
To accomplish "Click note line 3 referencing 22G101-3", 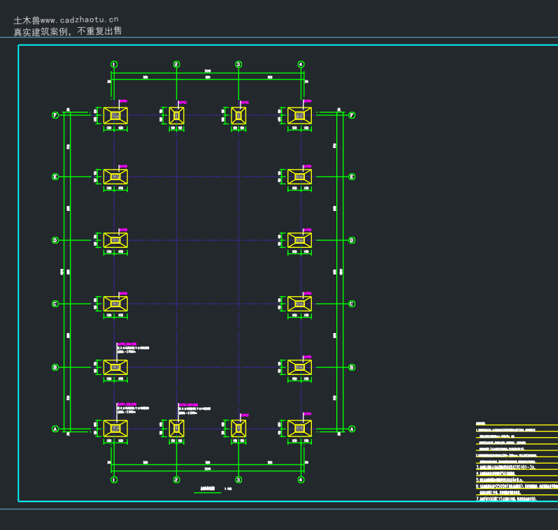I will (x=506, y=467).
